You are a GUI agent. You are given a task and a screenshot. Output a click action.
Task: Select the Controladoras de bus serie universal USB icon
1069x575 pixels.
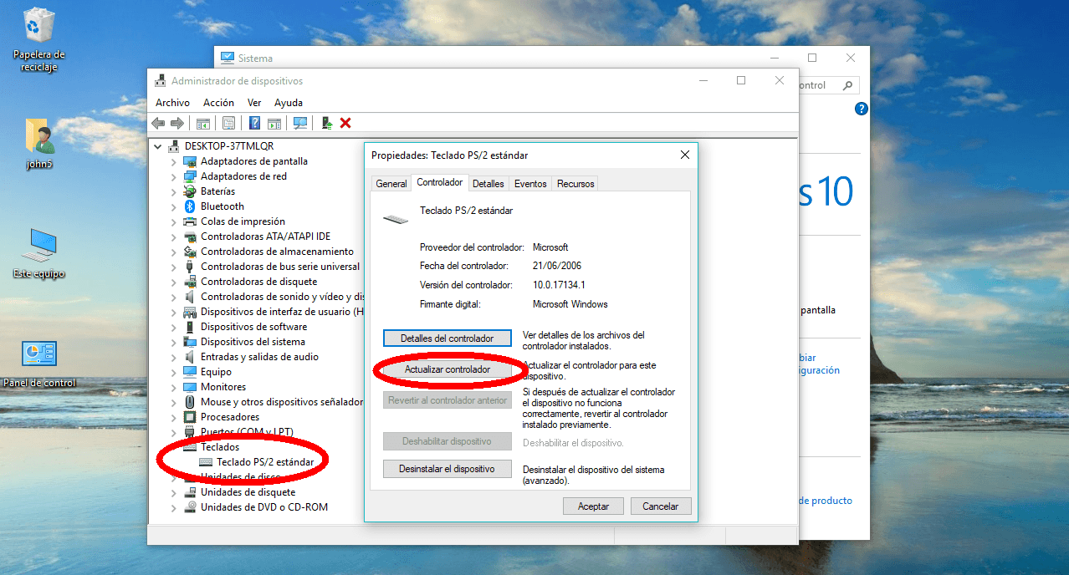(x=190, y=267)
